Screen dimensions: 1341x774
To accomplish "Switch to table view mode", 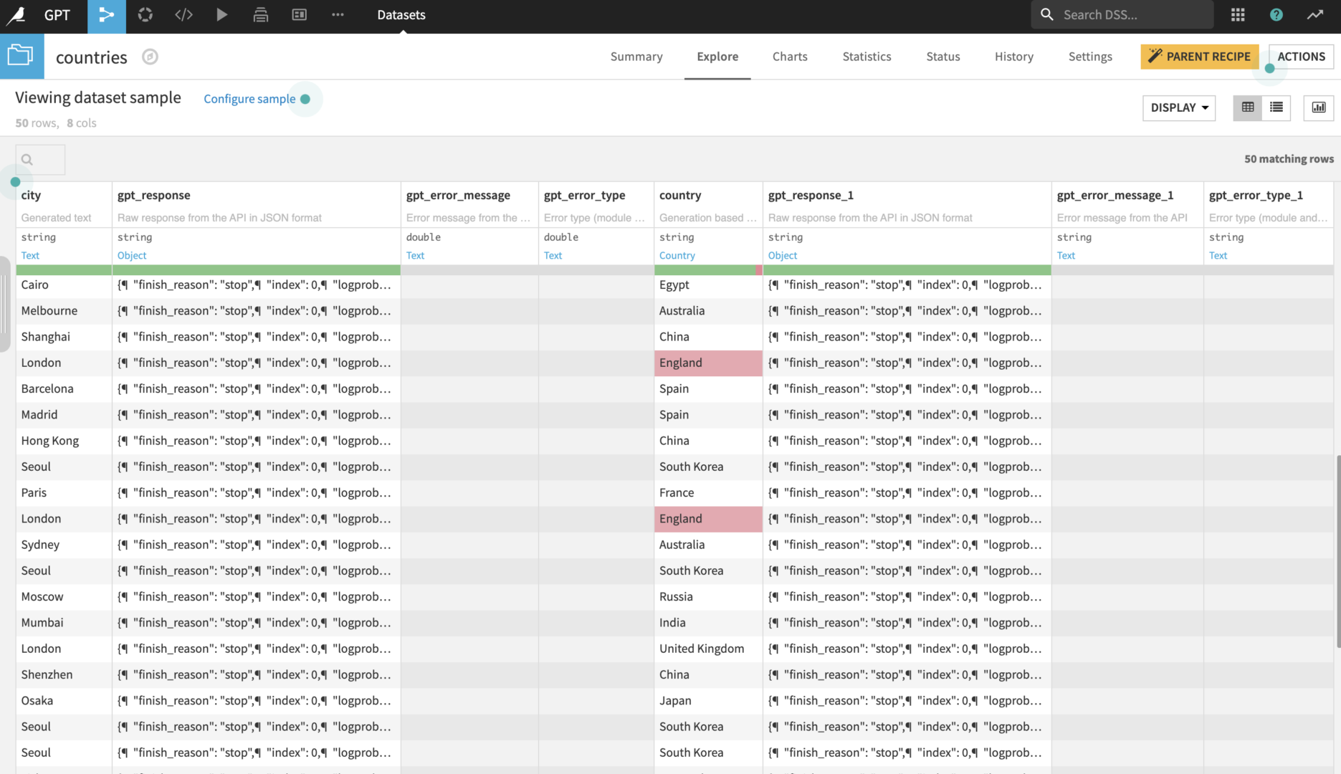I will click(x=1248, y=107).
